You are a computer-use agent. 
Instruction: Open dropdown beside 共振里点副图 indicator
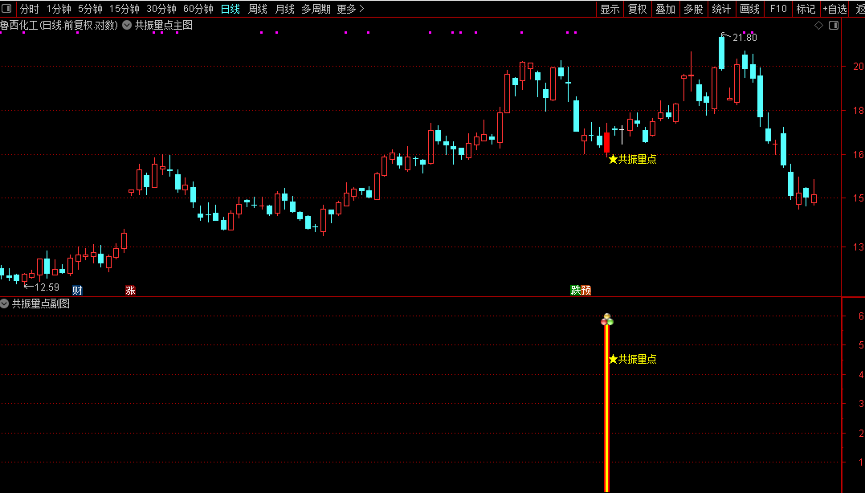tap(4, 304)
